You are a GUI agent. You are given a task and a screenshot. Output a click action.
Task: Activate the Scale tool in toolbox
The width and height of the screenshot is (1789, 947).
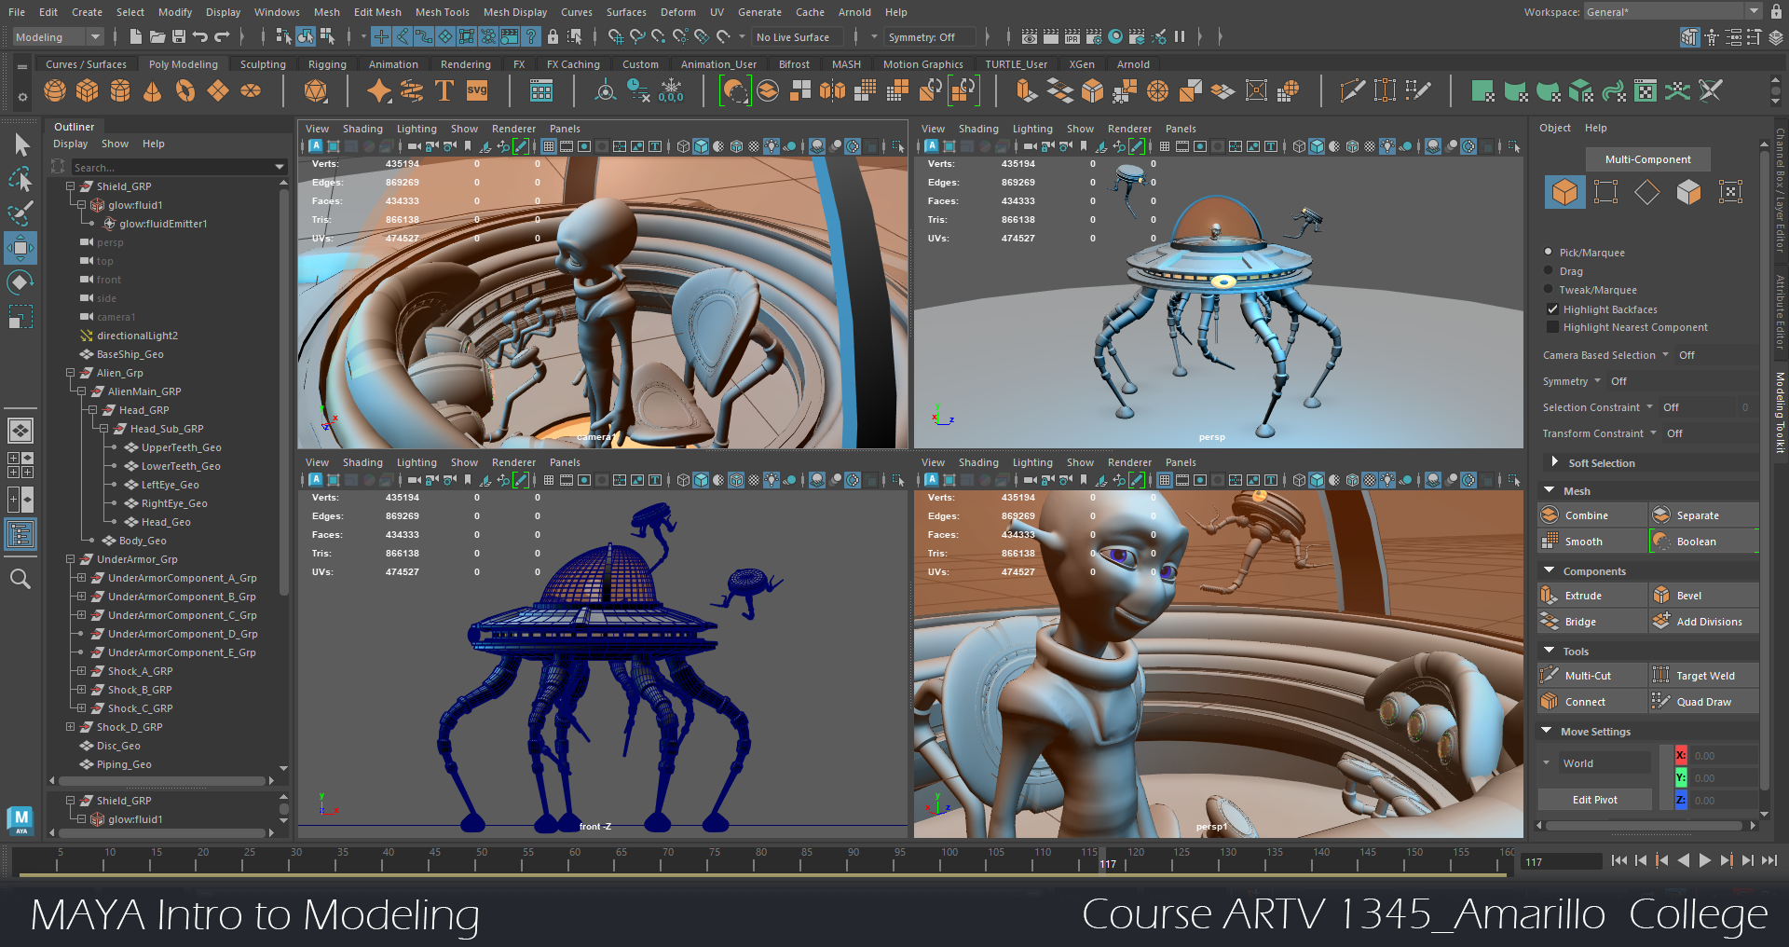(x=21, y=316)
